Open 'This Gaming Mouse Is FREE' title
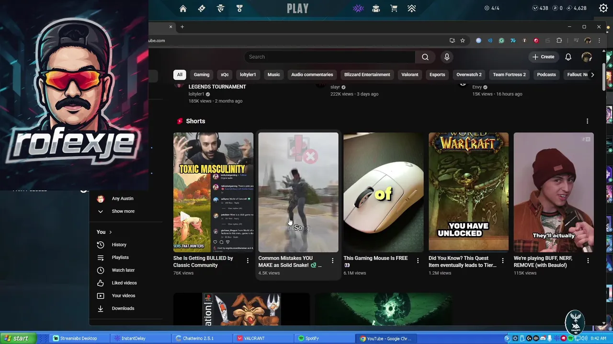 pos(375,262)
